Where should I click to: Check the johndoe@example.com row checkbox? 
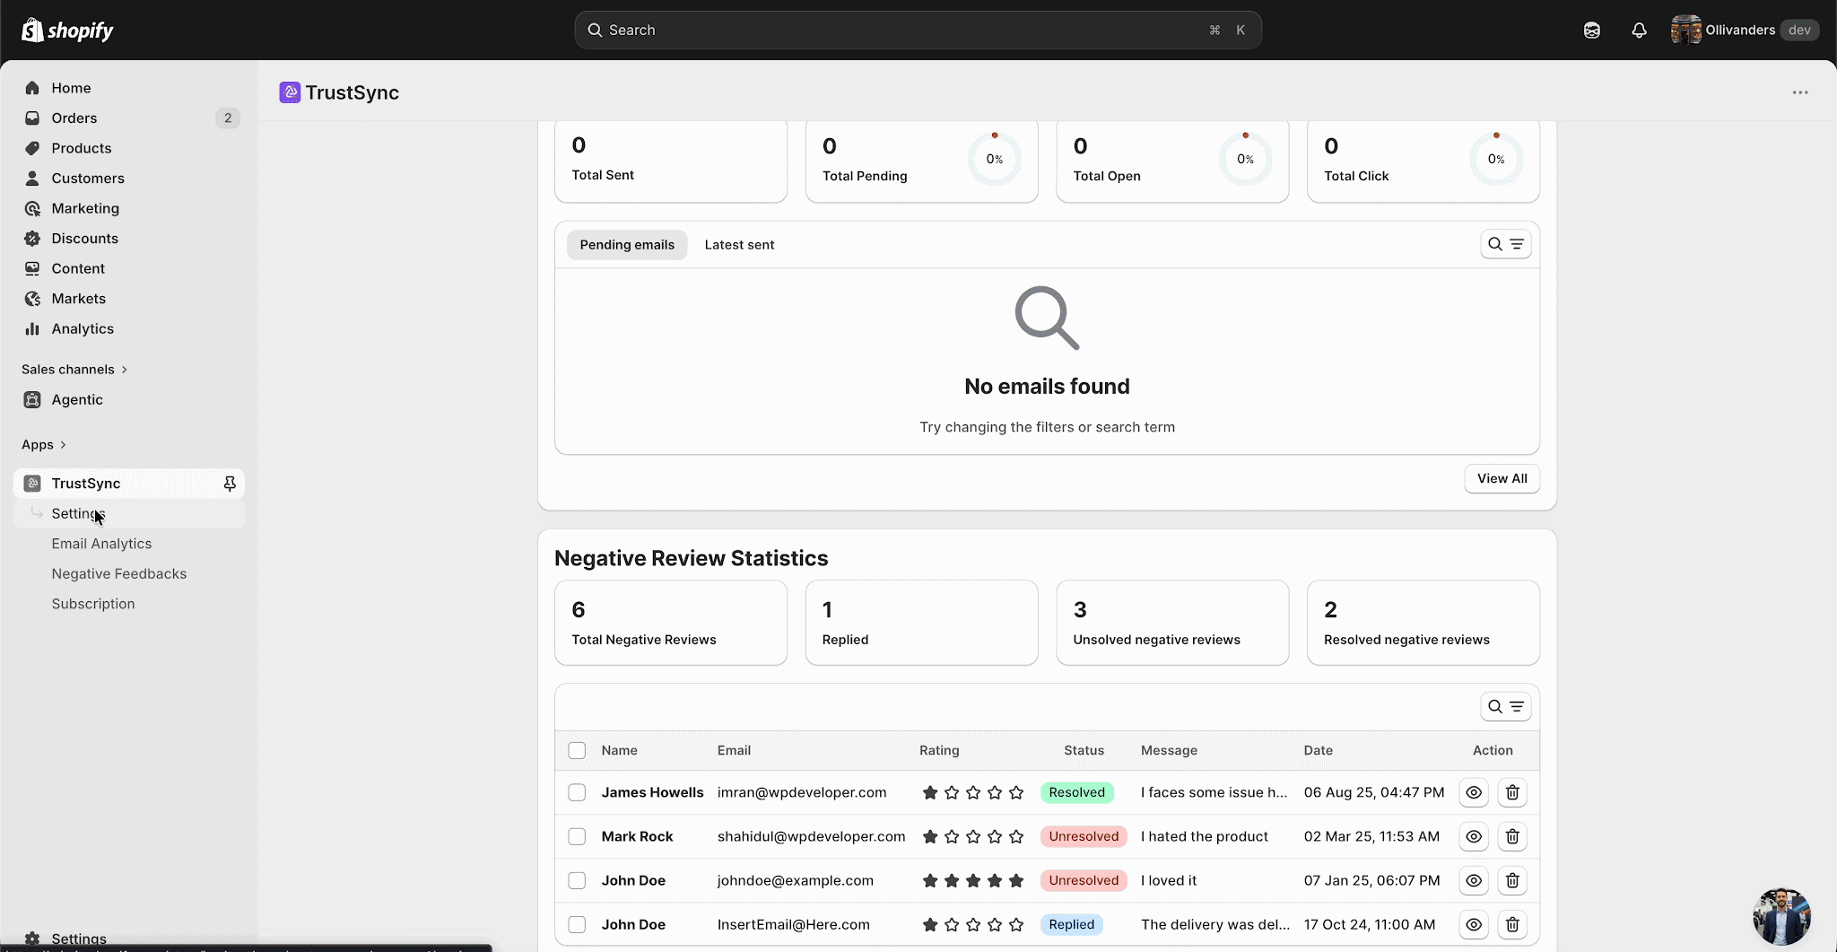tap(577, 880)
